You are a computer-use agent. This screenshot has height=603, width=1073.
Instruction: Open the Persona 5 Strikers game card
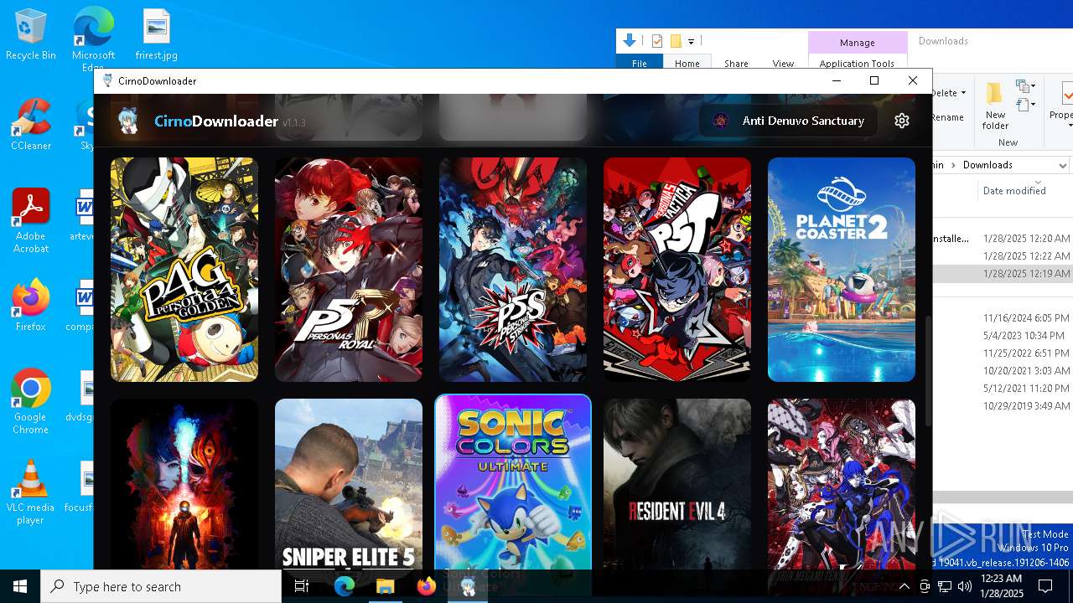[x=513, y=270]
